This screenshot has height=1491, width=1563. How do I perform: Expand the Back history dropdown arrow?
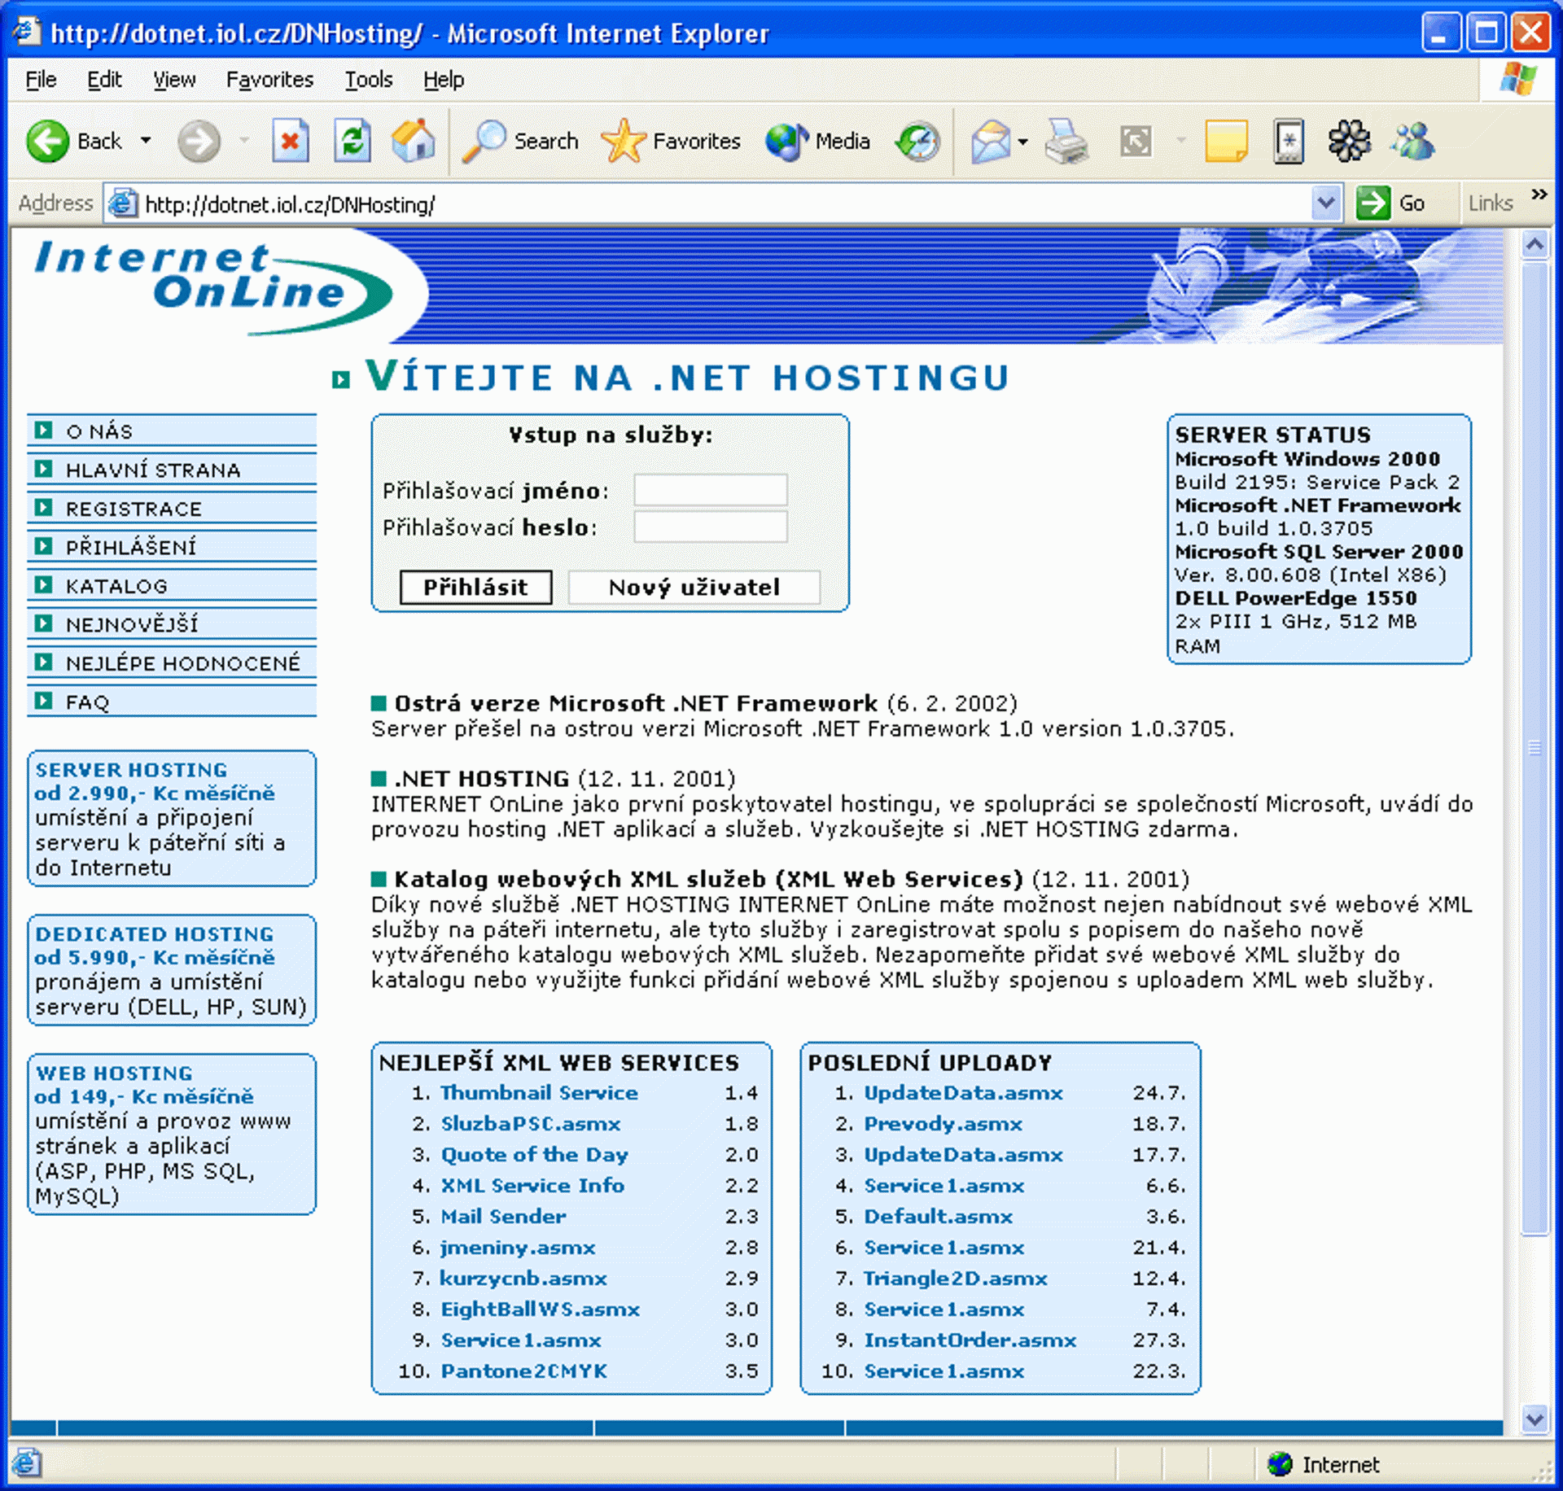point(146,142)
